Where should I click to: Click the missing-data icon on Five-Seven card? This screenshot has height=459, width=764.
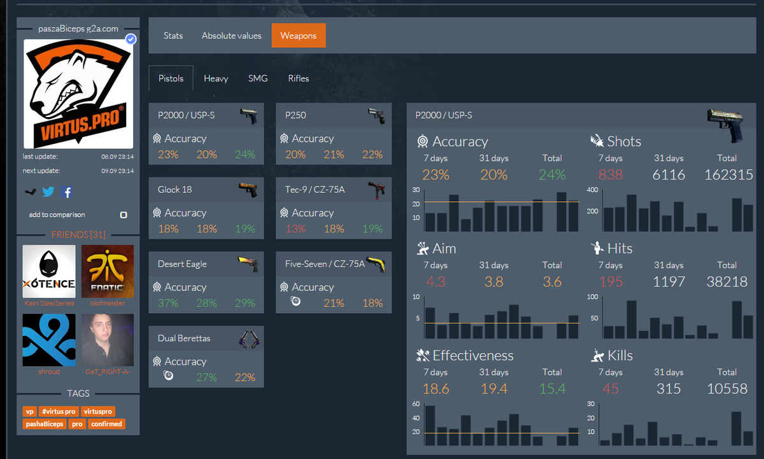pos(296,301)
